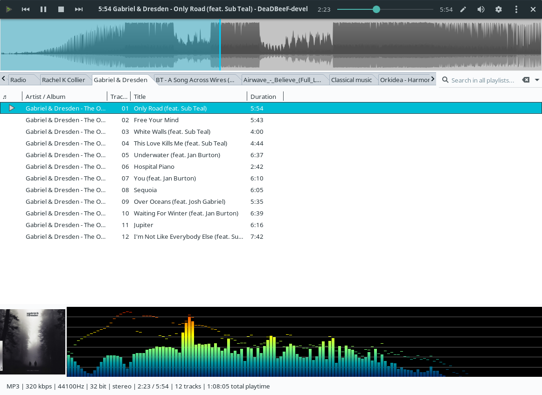Open the volume speaker control

click(481, 9)
